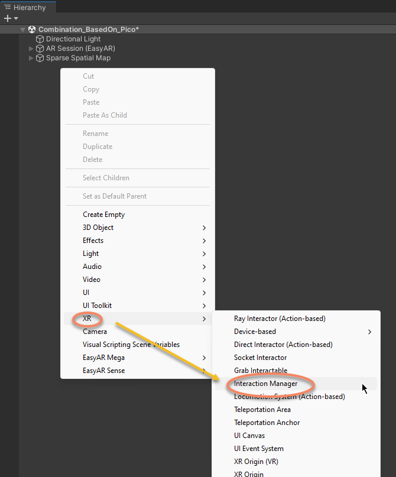Collapse the Combination_BasedOn_Pico scene
This screenshot has height=477, width=396.
[x=22, y=28]
